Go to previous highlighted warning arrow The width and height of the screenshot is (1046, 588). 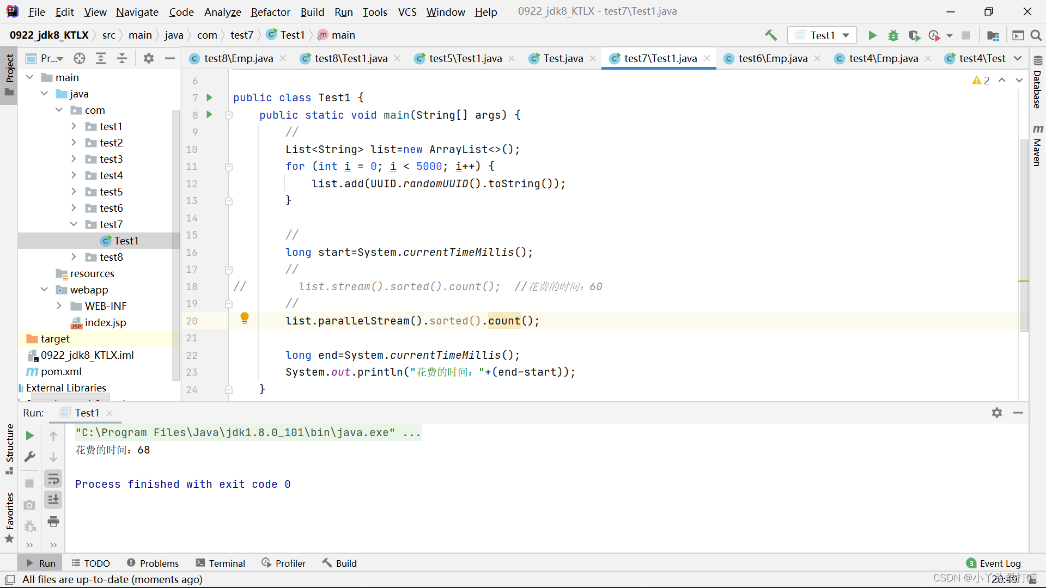pyautogui.click(x=1002, y=80)
